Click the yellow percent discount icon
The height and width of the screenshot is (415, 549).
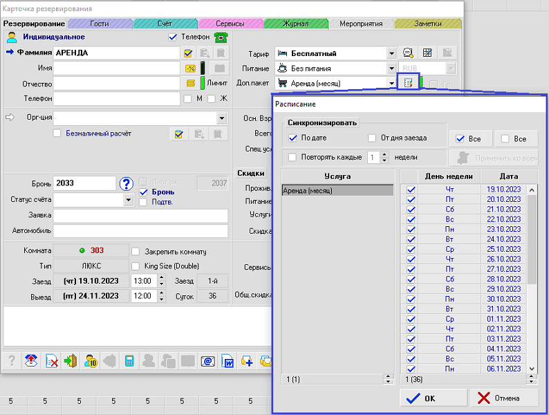click(x=189, y=68)
